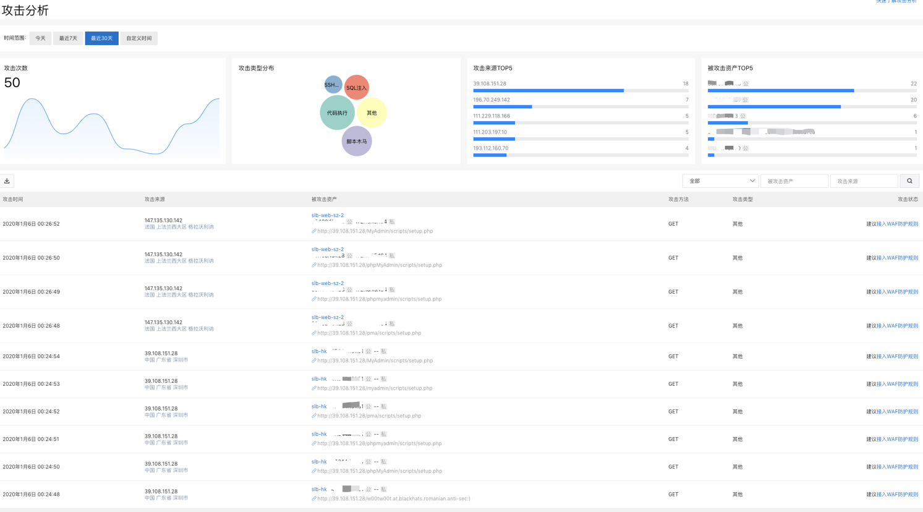
Task: Open the 全部 attack type filter dropdown
Action: (x=720, y=181)
